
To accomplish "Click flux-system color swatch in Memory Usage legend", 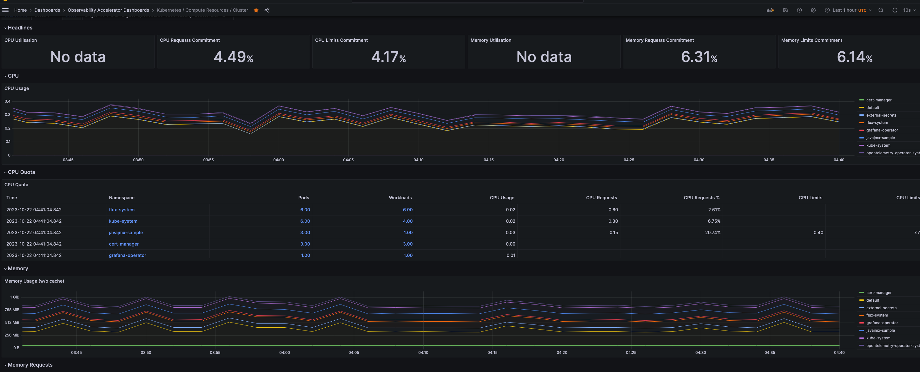I will [x=861, y=315].
